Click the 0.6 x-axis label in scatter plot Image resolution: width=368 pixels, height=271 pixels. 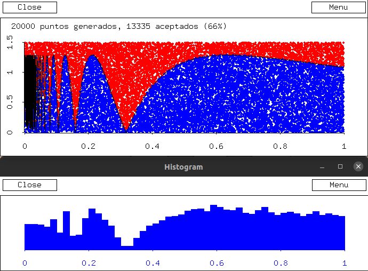(216, 146)
